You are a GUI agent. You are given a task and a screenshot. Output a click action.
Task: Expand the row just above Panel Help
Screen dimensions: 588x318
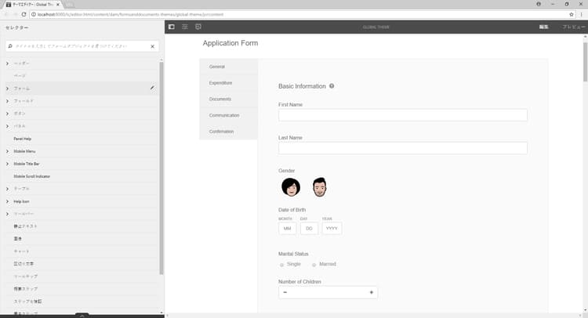(7, 126)
